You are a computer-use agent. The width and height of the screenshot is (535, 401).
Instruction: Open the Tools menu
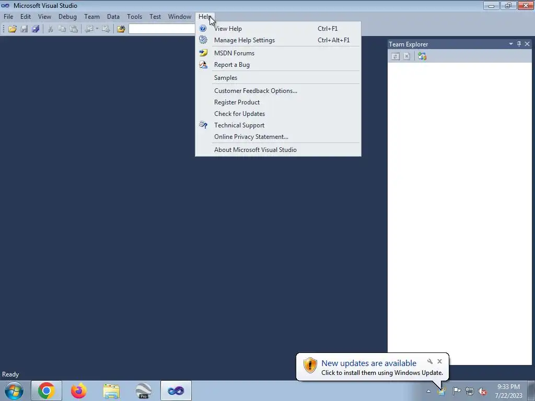pyautogui.click(x=134, y=16)
